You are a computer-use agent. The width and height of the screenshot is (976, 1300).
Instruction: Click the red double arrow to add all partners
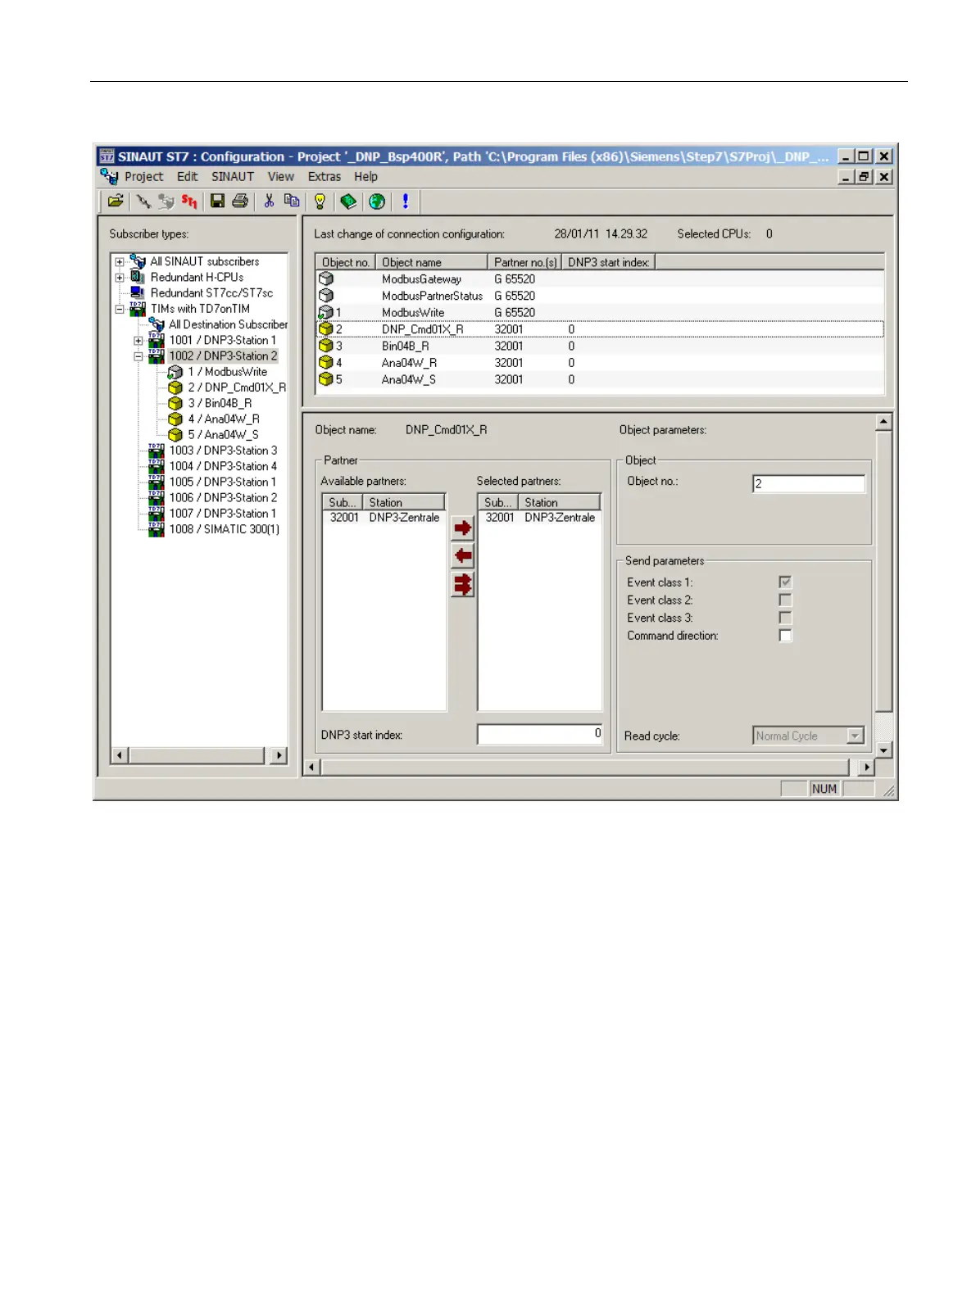(463, 585)
